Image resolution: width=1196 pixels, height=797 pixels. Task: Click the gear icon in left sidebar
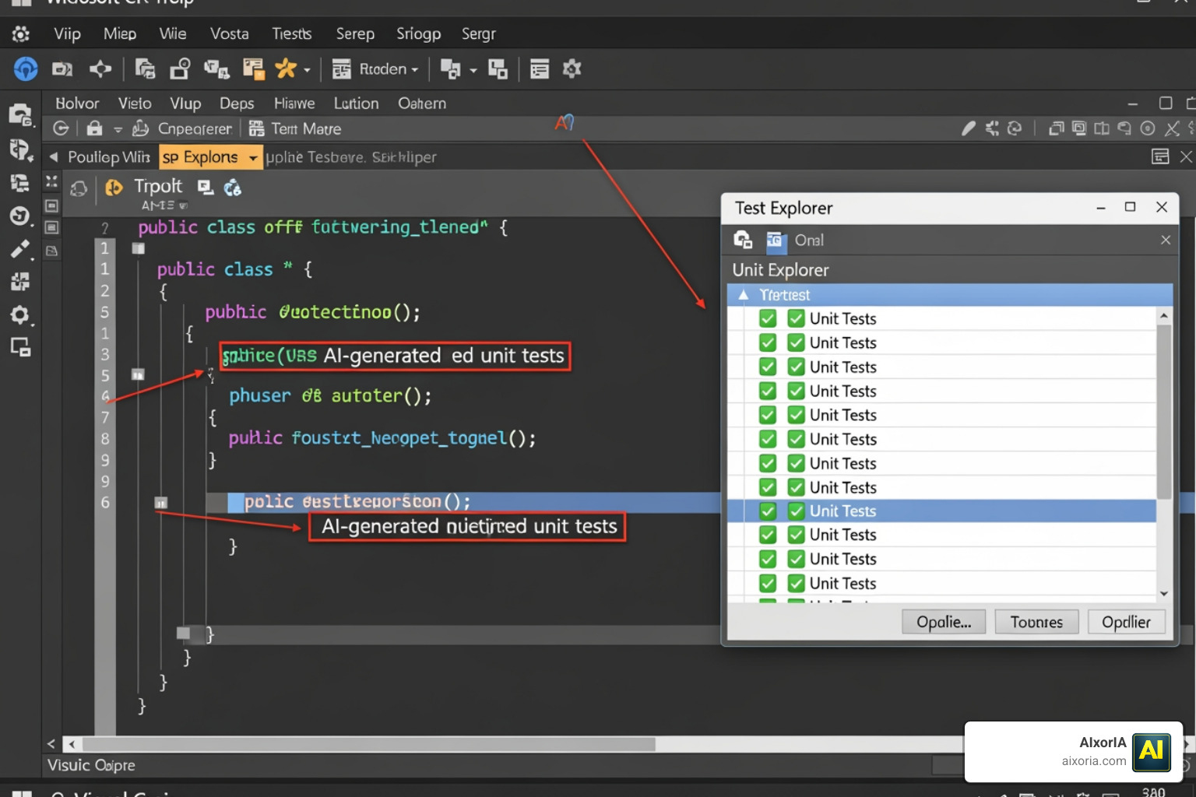[x=20, y=314]
